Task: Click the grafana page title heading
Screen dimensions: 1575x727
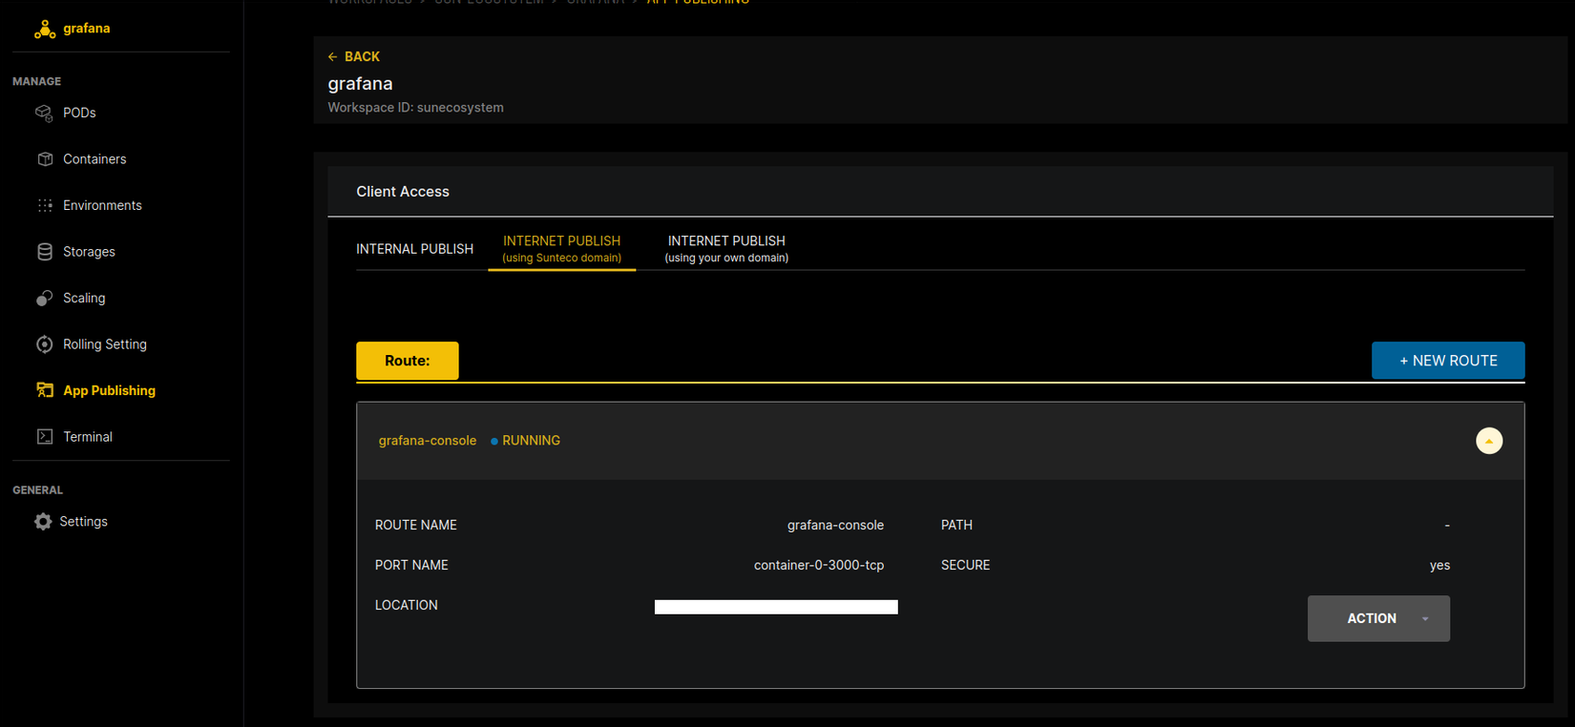Action: [360, 84]
